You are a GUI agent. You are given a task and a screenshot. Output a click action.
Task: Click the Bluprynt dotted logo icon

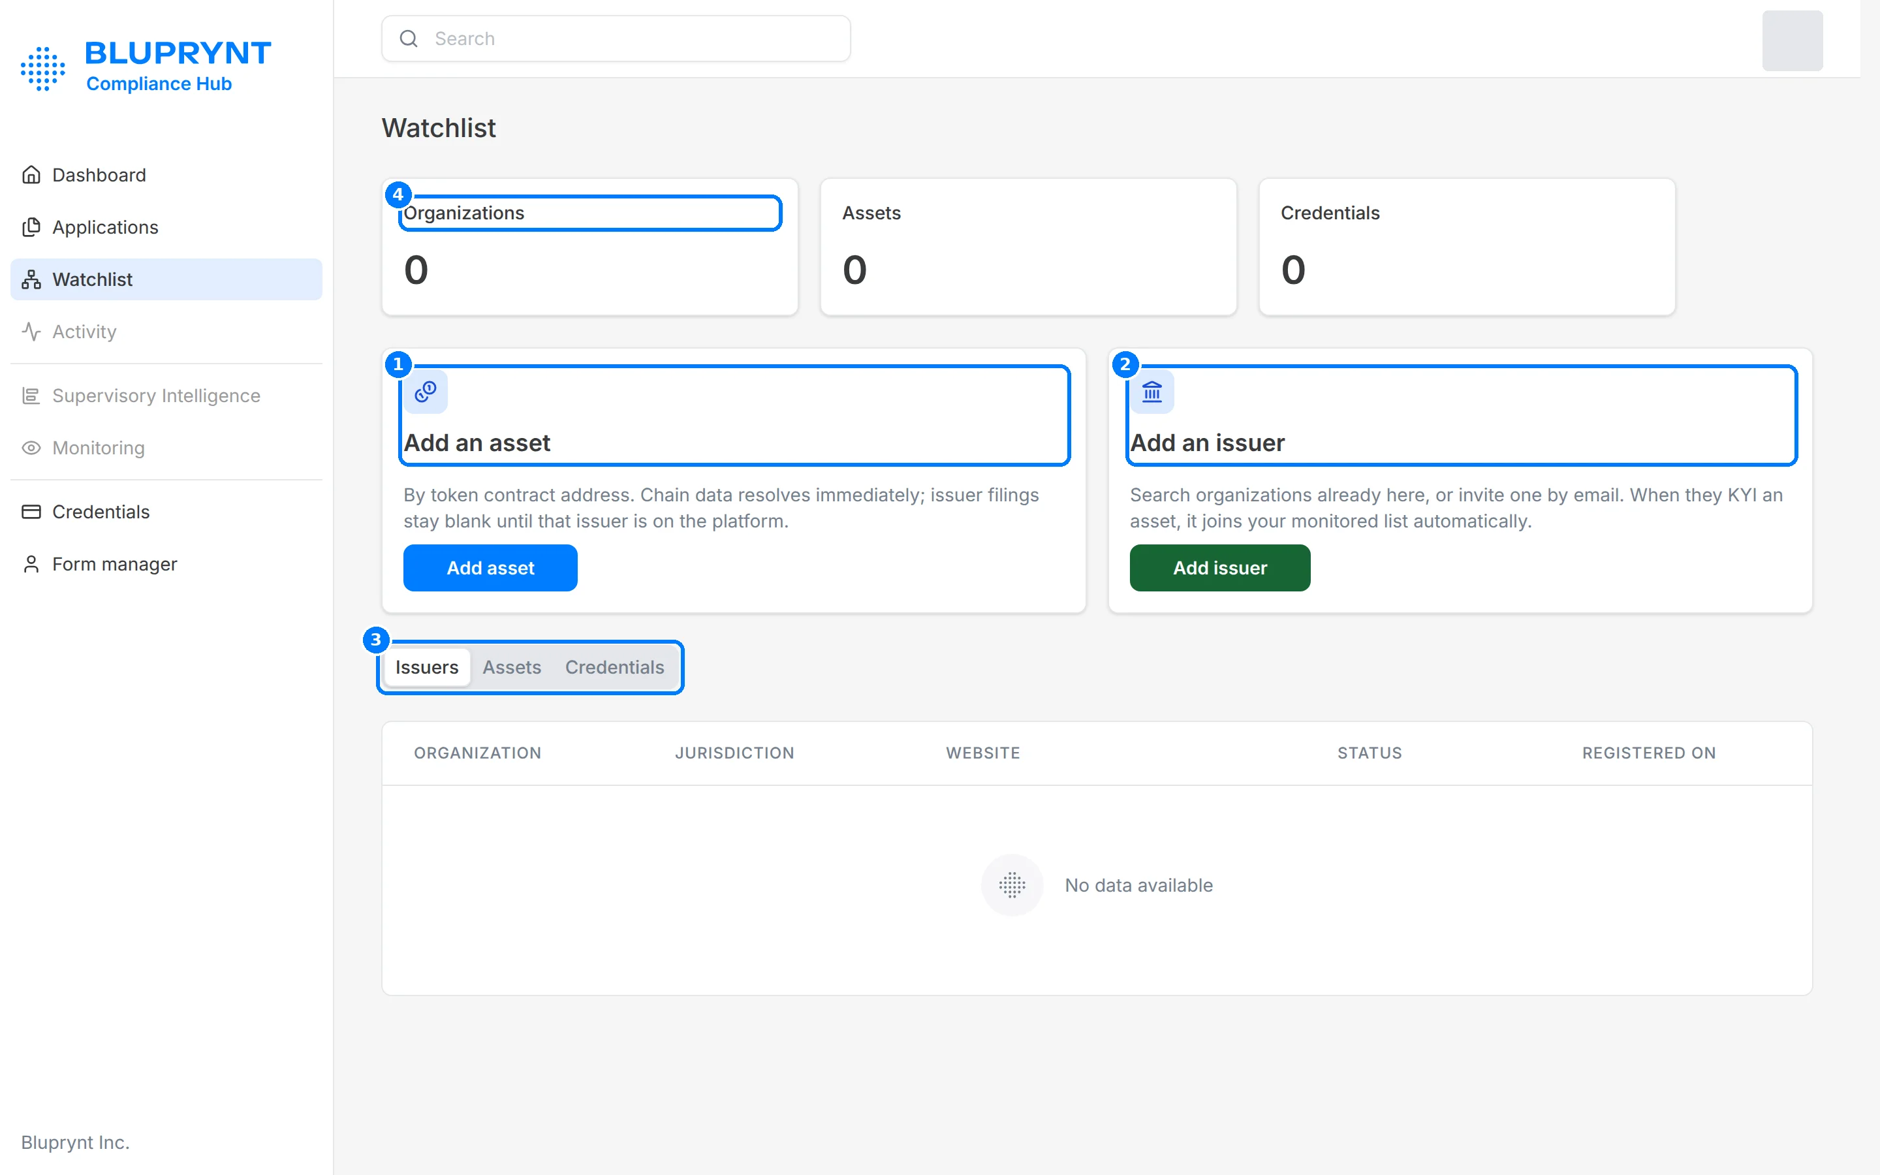tap(42, 69)
